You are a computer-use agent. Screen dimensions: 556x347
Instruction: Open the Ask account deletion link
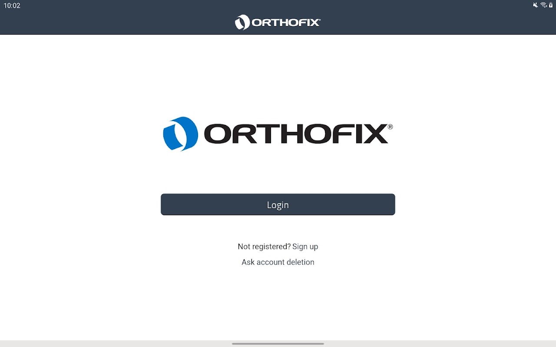click(x=278, y=262)
